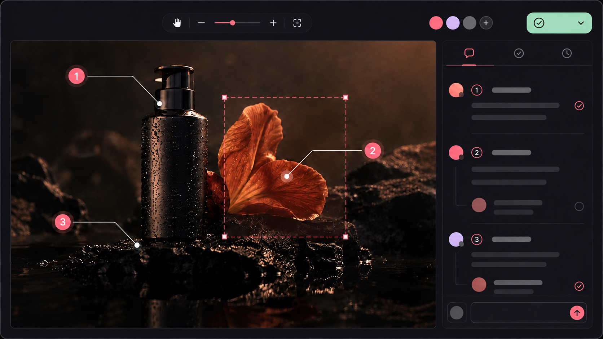Toggle resolved check on comment 1

tap(579, 106)
